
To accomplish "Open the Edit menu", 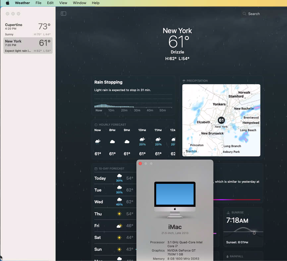I will (50, 3).
